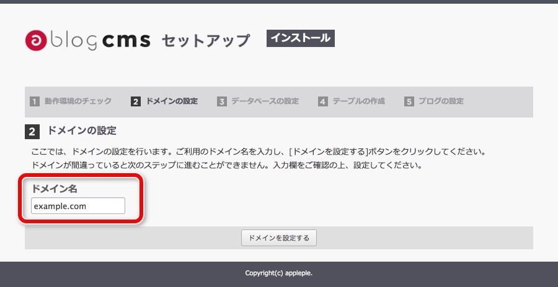Click the Copyright appleple footer text
Image resolution: width=558 pixels, height=287 pixels.
click(x=278, y=273)
